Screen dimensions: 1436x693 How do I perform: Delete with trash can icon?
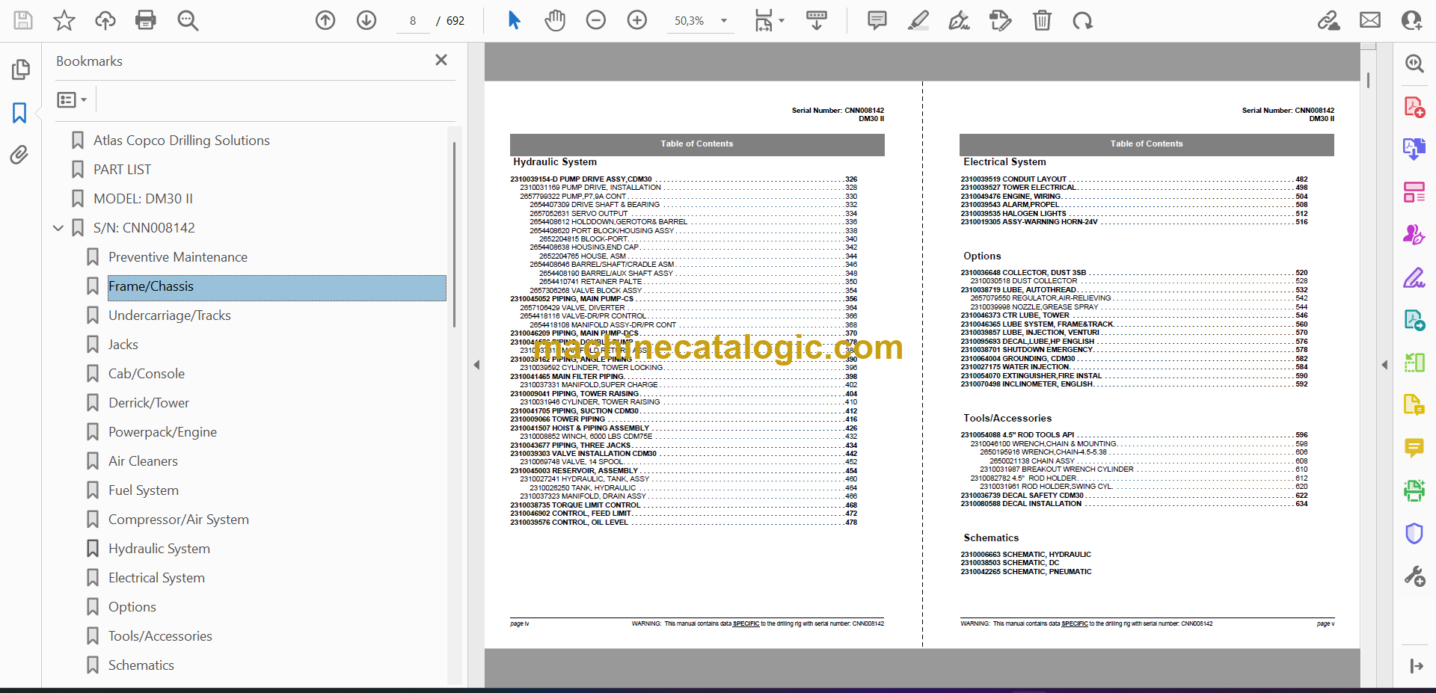(1042, 20)
